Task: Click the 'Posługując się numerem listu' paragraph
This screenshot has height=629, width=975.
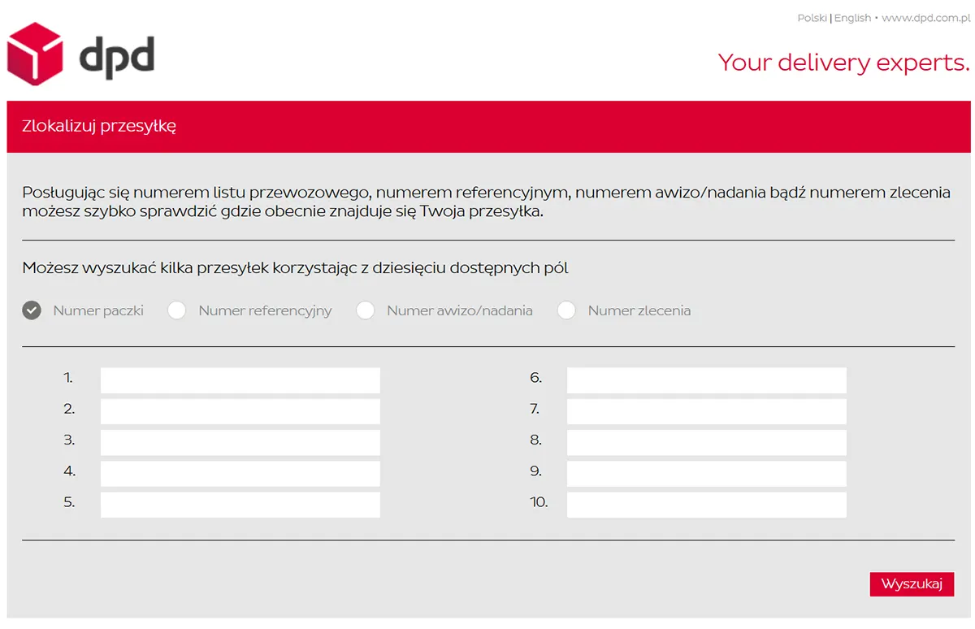Action: click(x=487, y=202)
